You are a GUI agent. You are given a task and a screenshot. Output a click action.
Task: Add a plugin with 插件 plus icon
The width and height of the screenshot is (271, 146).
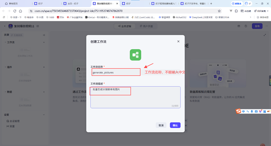(x=44, y=67)
